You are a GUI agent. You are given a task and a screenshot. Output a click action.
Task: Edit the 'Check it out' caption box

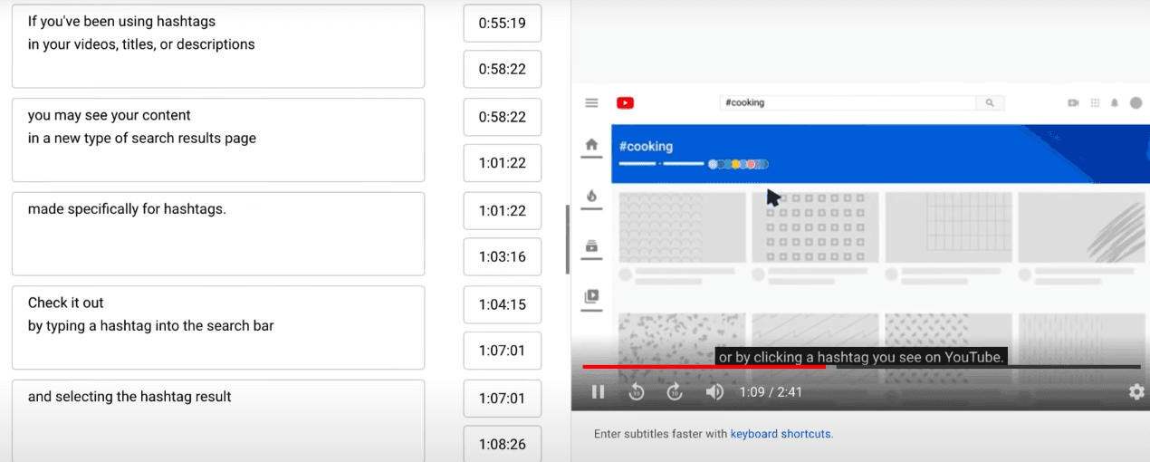click(x=217, y=327)
